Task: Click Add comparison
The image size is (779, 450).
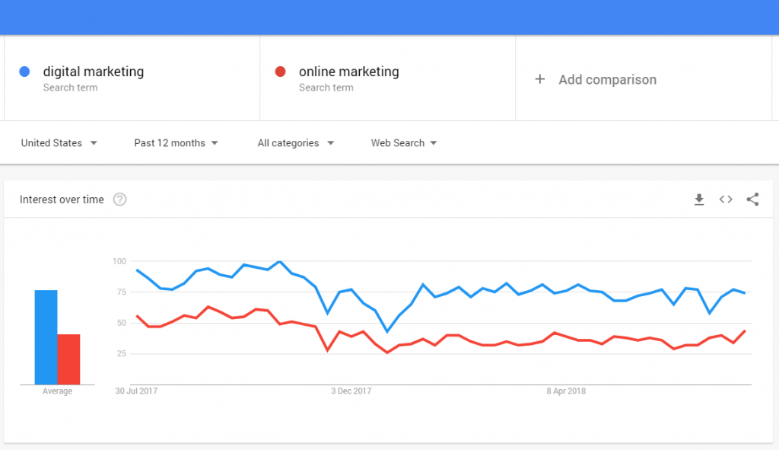Action: (x=606, y=79)
